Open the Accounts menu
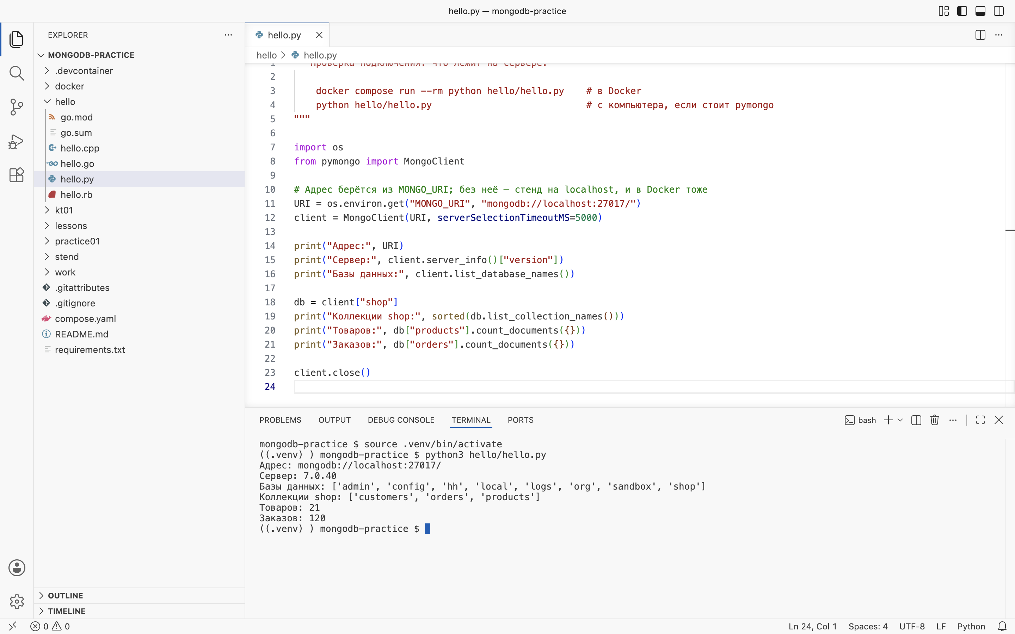 17,568
